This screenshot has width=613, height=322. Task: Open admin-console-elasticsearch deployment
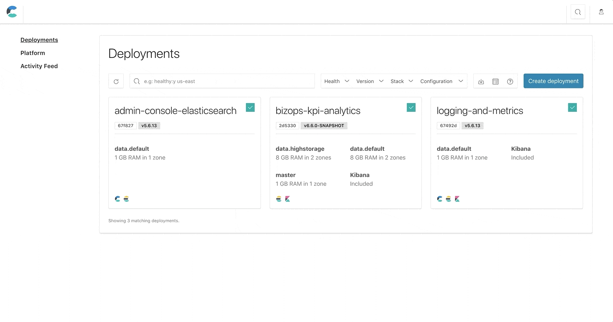[x=176, y=111]
